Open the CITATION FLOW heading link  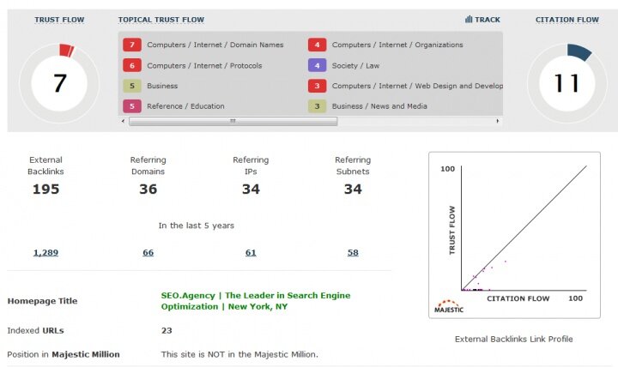567,20
